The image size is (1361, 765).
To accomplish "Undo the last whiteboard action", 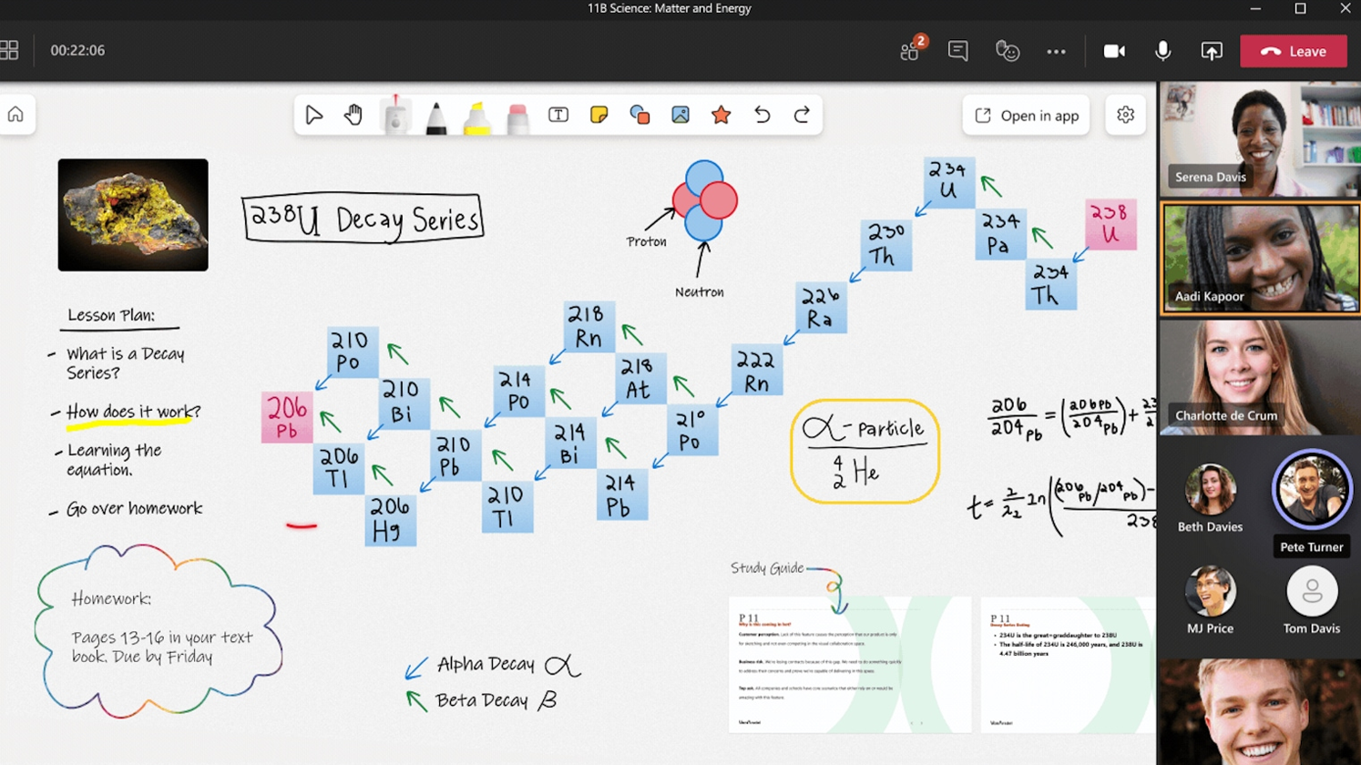I will pos(762,116).
